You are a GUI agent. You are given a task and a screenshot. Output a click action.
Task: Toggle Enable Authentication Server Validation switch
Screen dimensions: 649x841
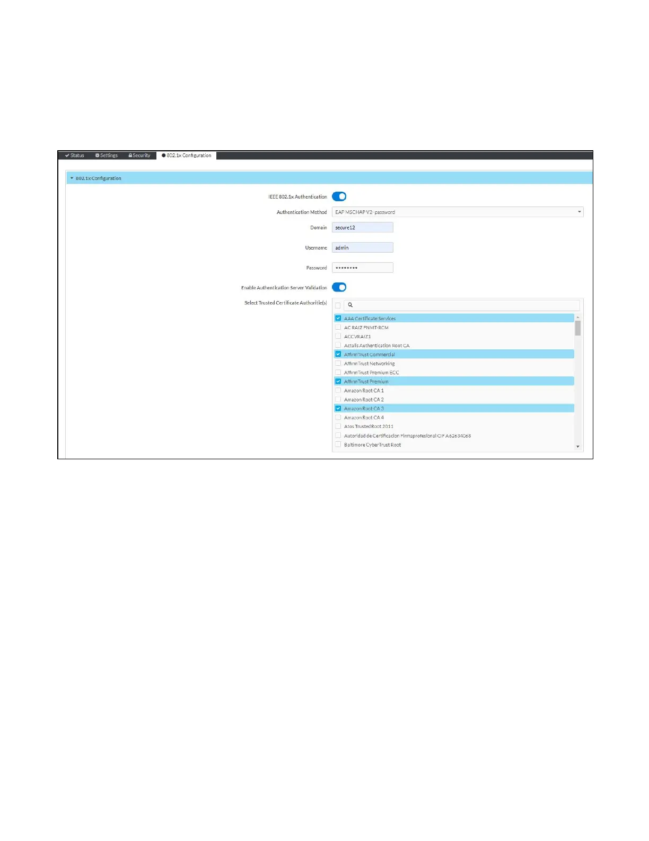(x=339, y=287)
